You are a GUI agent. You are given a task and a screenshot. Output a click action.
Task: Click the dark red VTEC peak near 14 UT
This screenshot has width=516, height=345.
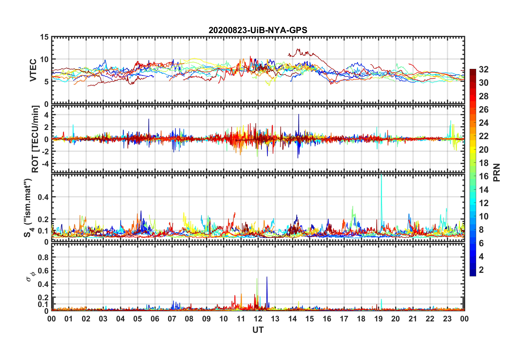298,50
